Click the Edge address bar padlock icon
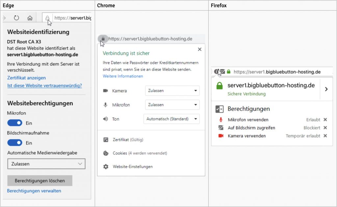The height and width of the screenshot is (207, 337). click(x=47, y=18)
